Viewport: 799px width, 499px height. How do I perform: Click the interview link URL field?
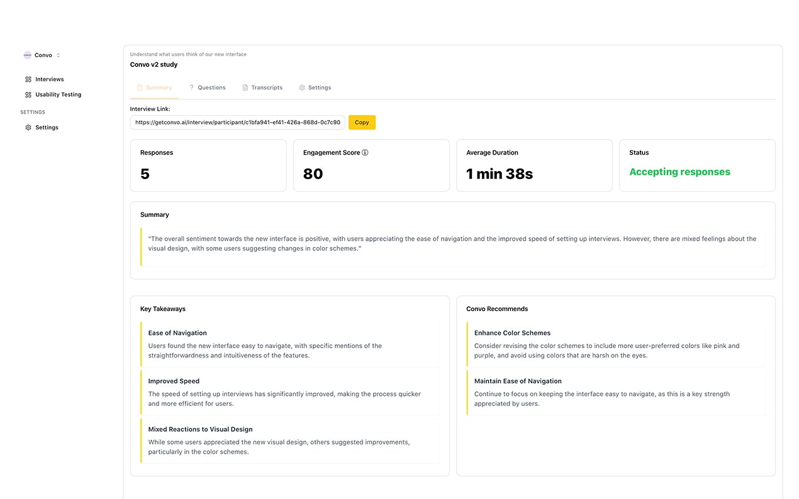click(237, 123)
